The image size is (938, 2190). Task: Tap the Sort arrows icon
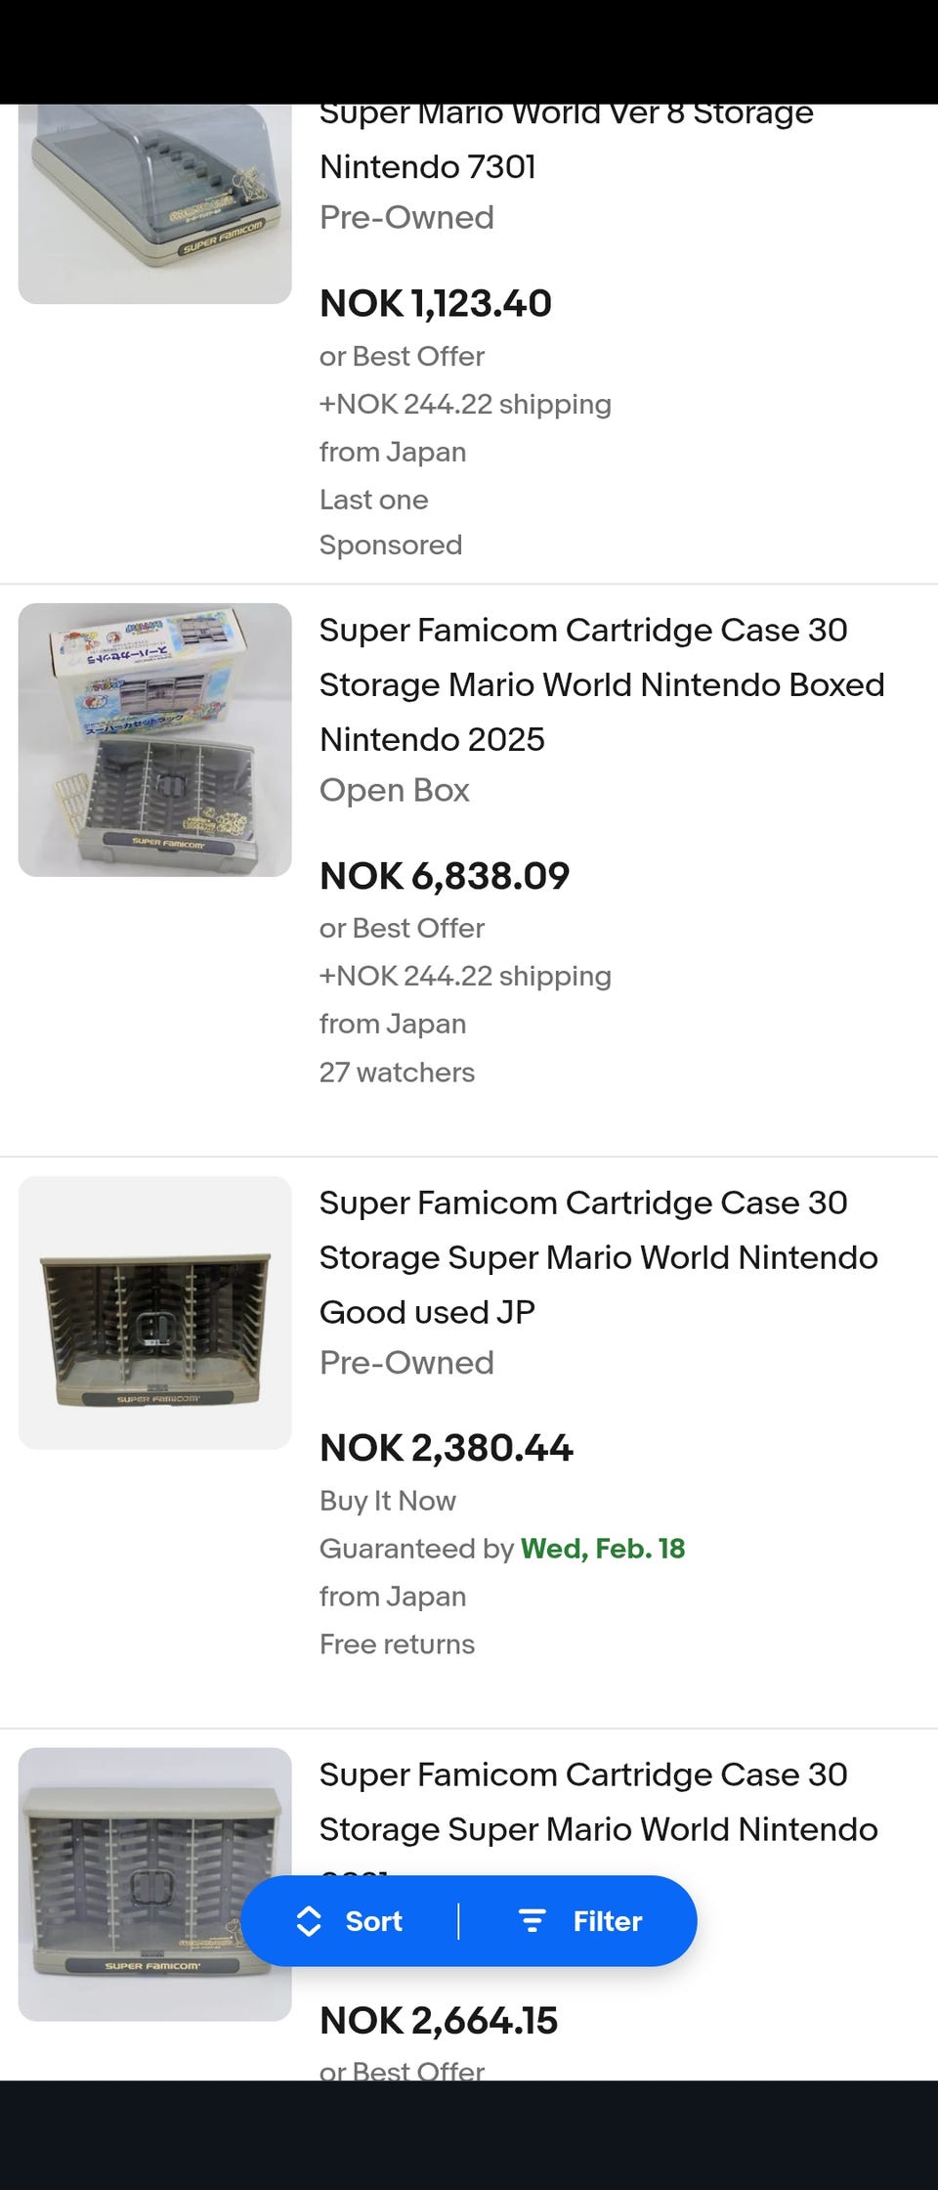coord(309,1921)
